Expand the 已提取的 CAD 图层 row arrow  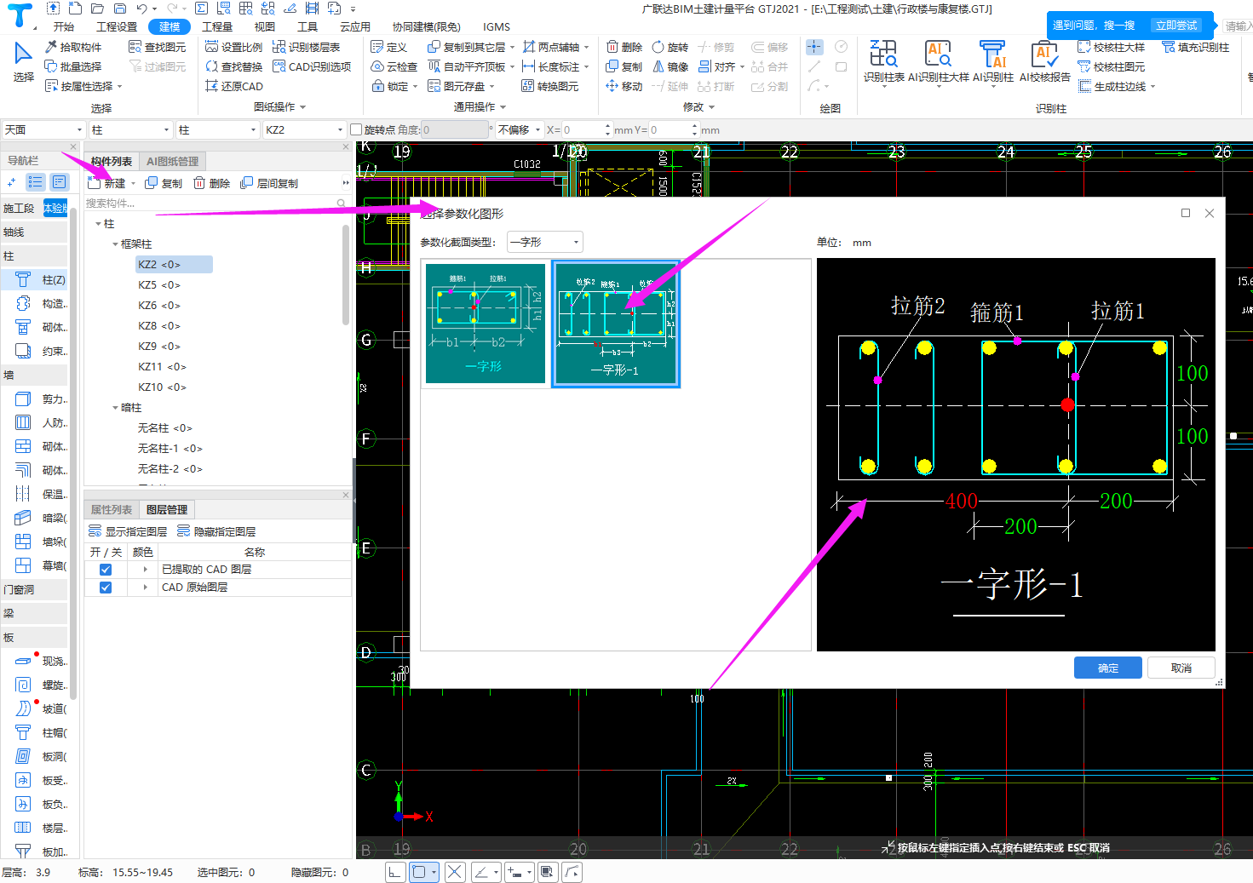coord(146,570)
